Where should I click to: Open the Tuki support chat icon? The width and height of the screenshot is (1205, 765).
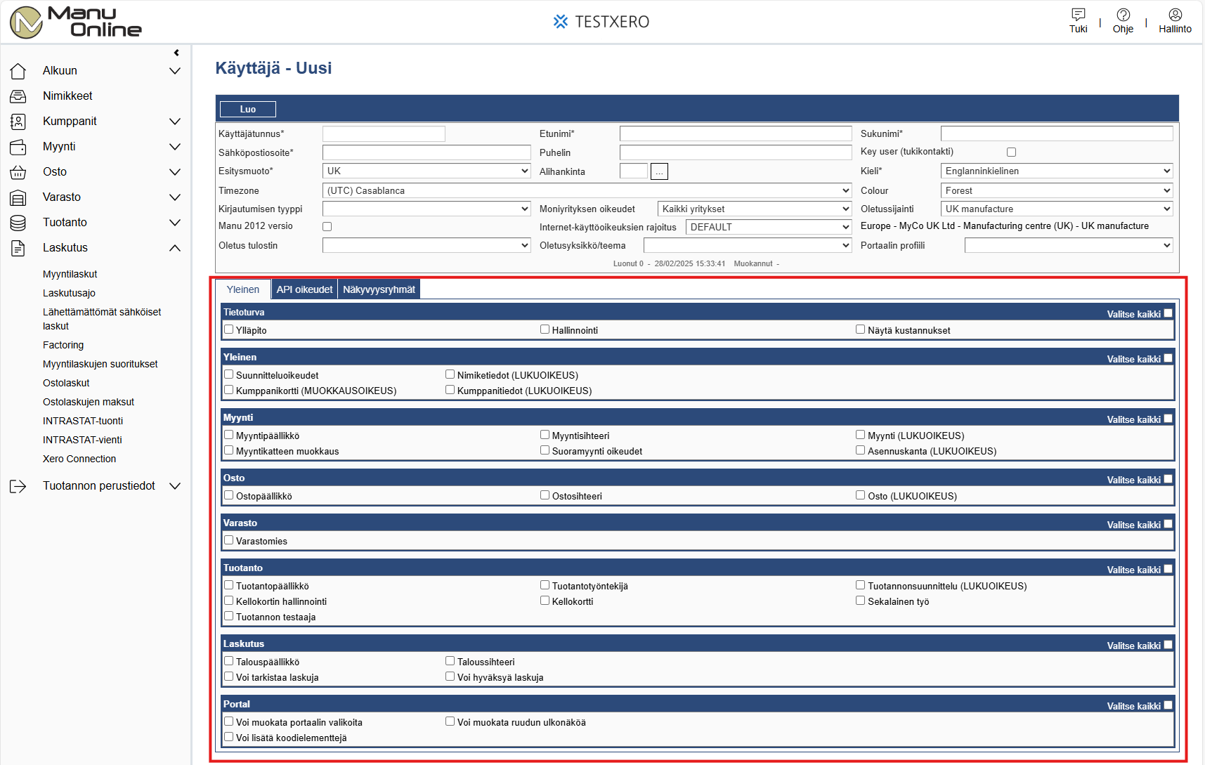(x=1078, y=14)
